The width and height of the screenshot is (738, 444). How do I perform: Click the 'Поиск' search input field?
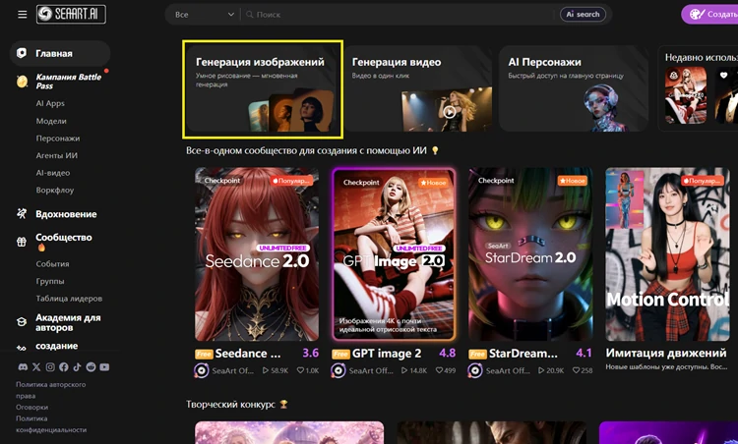400,15
